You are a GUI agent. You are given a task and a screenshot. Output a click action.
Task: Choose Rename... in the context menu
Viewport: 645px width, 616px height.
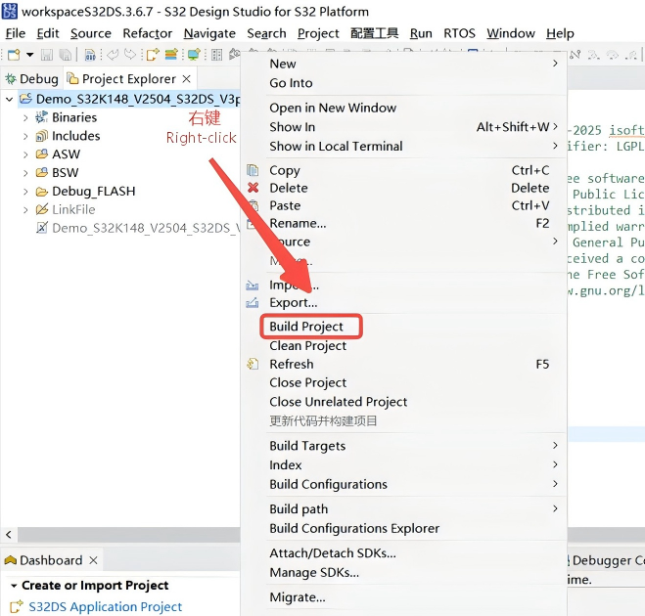(298, 223)
